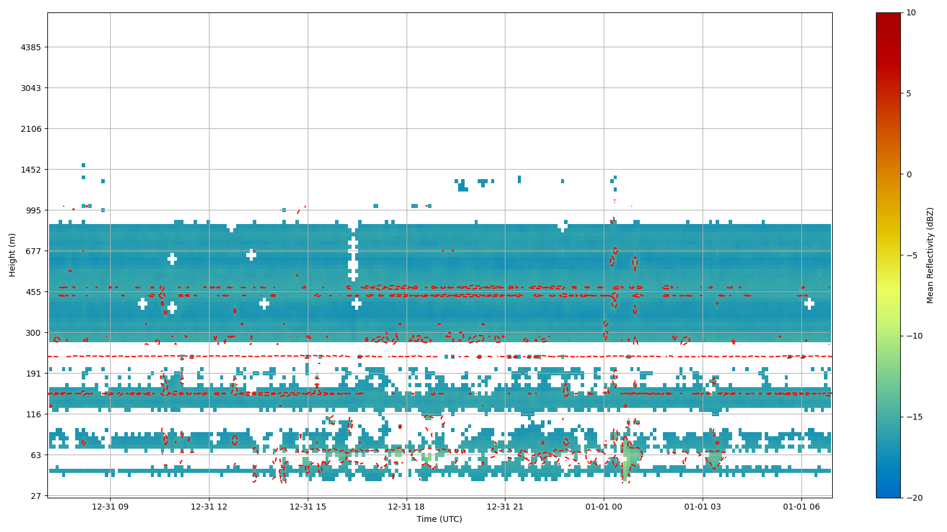This screenshot has height=532, width=947.
Task: Click the 300 height tick label
Action: 33,333
